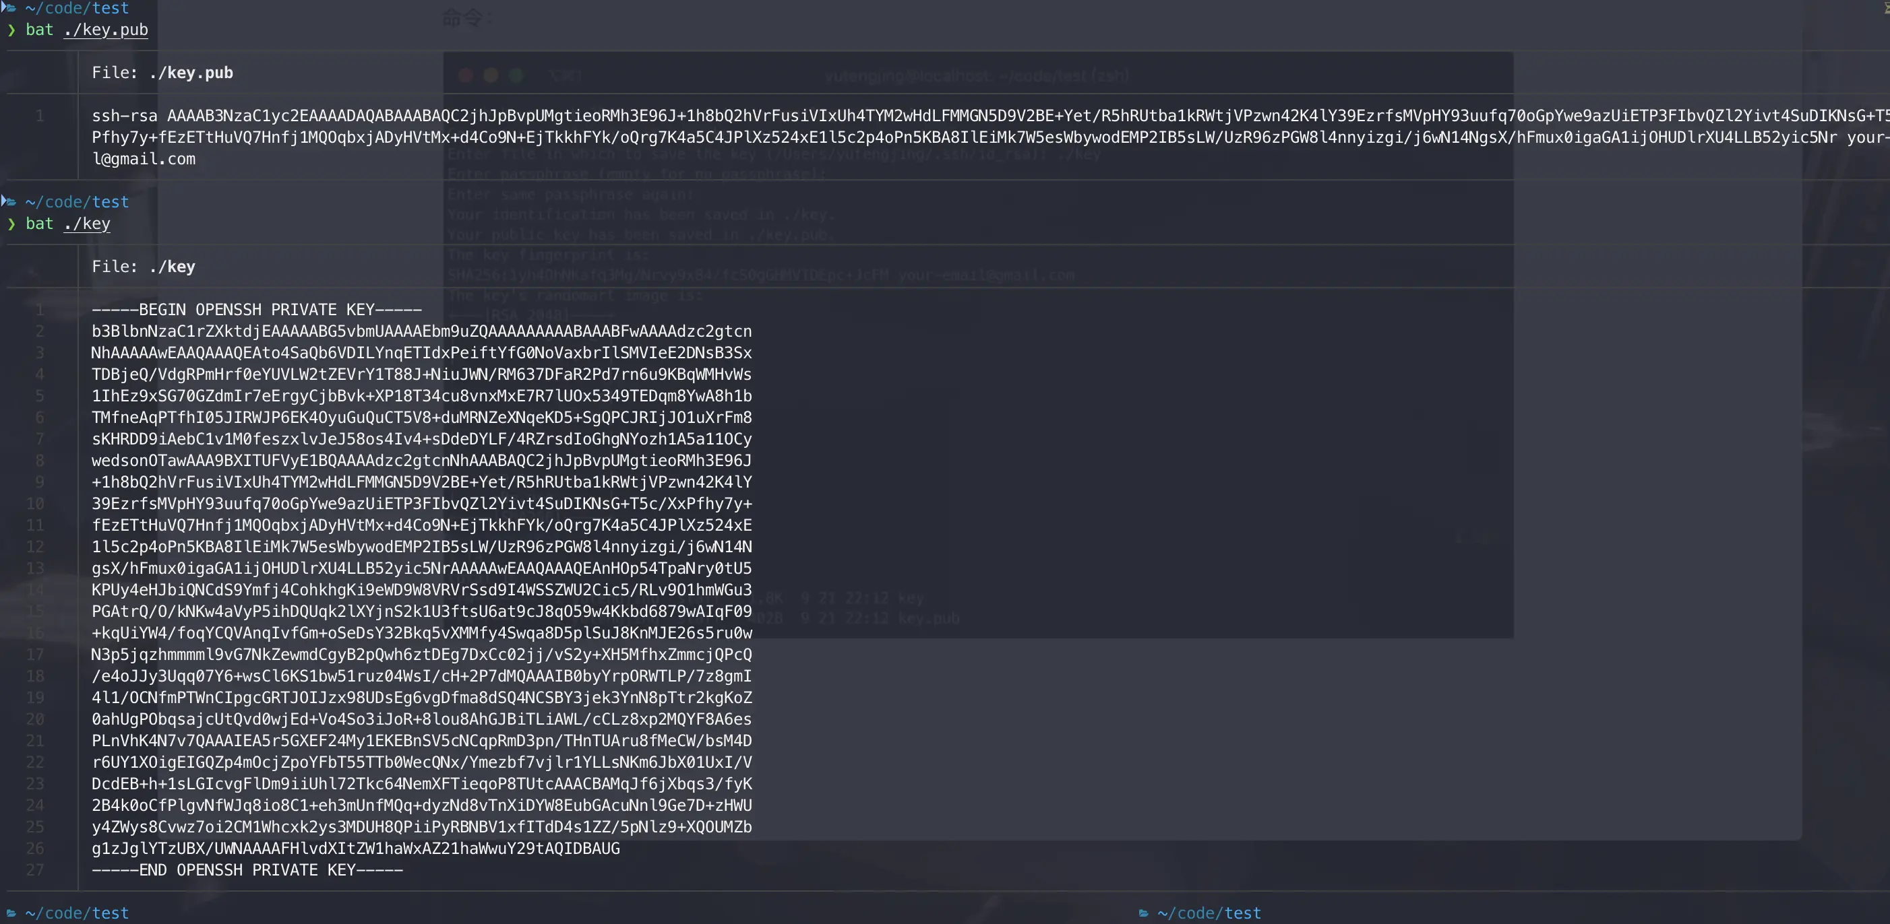The image size is (1890, 924).
Task: Click the 'ssh-rsa' prefix of the public key
Action: click(124, 116)
